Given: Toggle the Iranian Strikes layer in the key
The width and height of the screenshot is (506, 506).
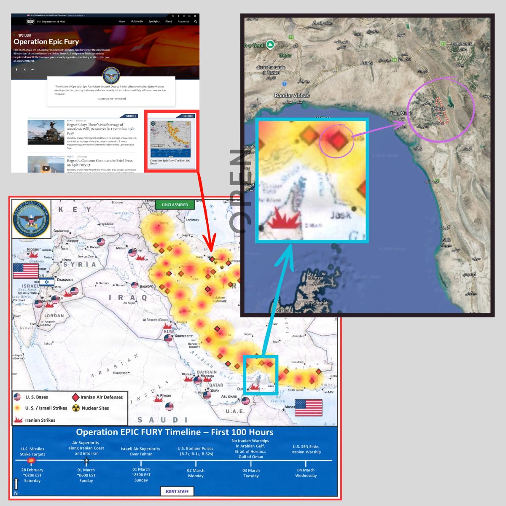Looking at the screenshot, I should 18,420.
